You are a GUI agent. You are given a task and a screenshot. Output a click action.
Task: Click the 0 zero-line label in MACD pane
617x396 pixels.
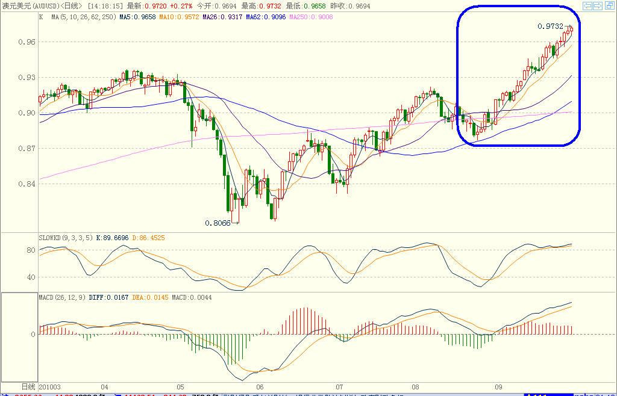33,335
